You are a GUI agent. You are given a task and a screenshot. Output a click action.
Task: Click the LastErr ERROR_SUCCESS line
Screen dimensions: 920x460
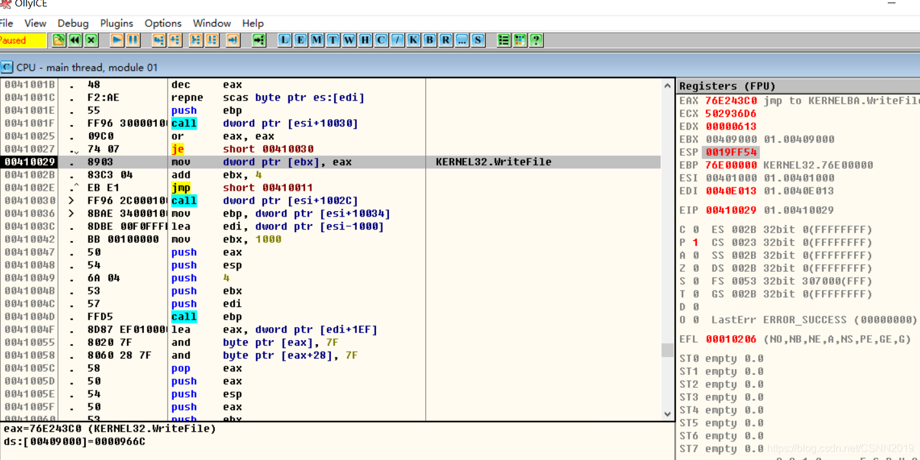click(814, 320)
